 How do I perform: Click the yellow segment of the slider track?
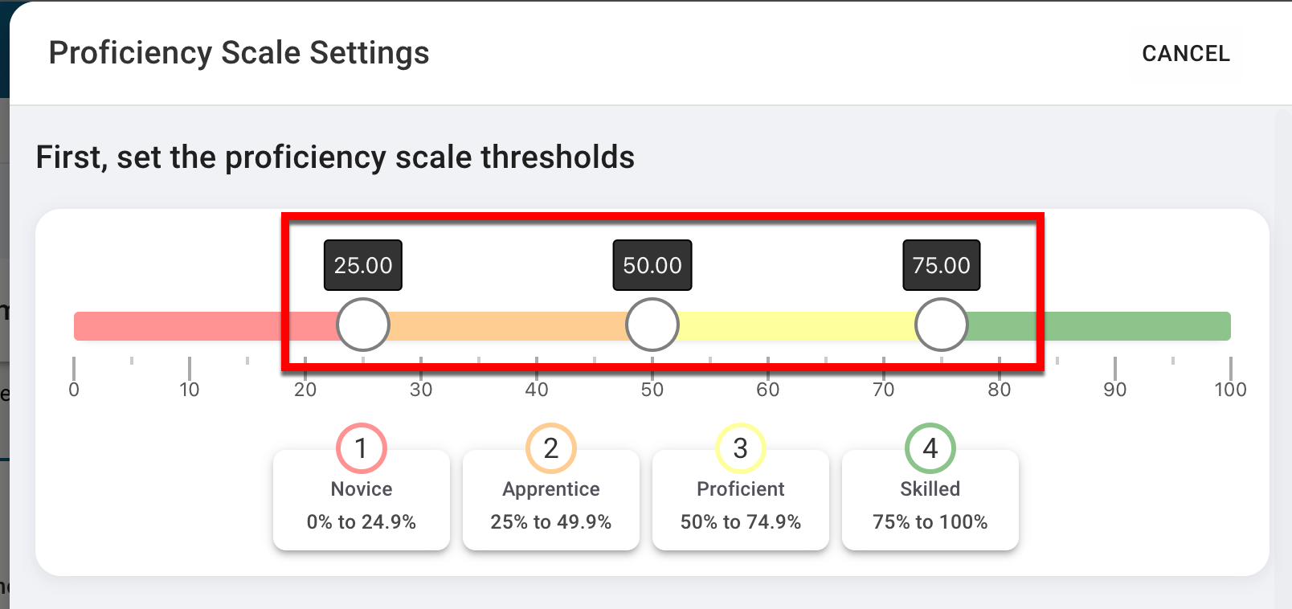pos(795,326)
